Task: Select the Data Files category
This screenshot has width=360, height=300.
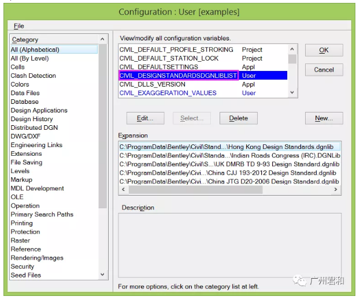Action: [x=54, y=93]
